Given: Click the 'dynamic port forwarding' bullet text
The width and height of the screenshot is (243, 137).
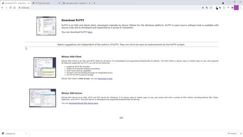Looking at the screenshot, I should pyautogui.click(x=90, y=73).
